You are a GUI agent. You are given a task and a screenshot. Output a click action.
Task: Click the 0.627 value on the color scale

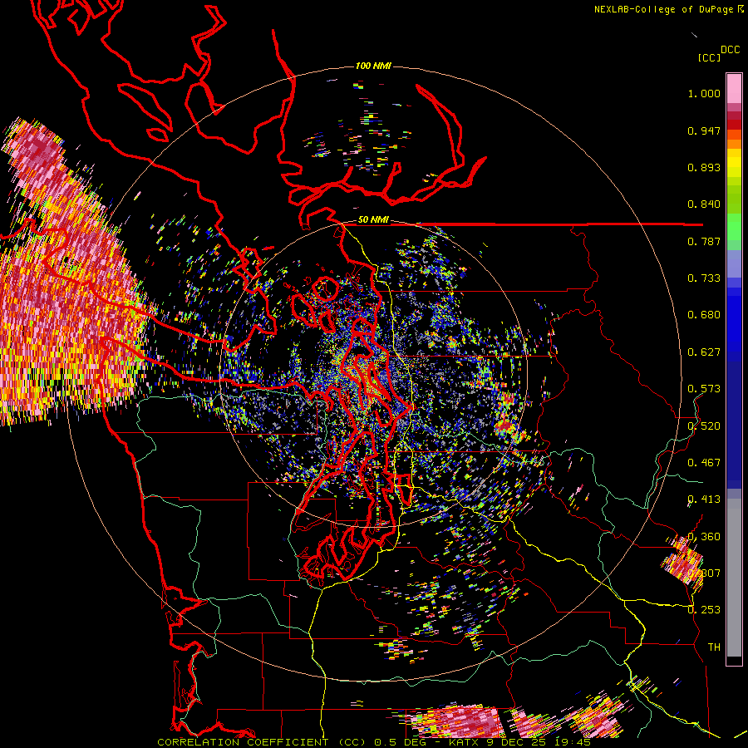704,352
